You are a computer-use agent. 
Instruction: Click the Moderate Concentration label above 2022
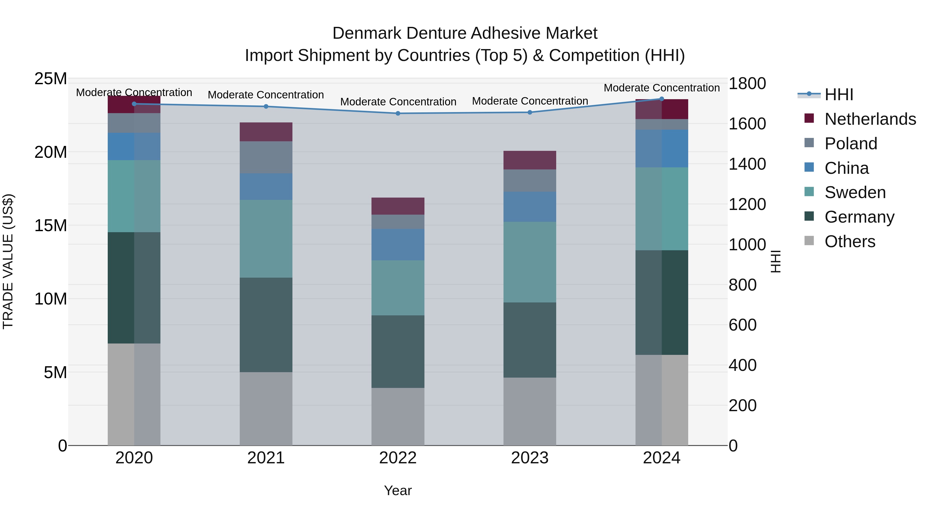pyautogui.click(x=398, y=102)
